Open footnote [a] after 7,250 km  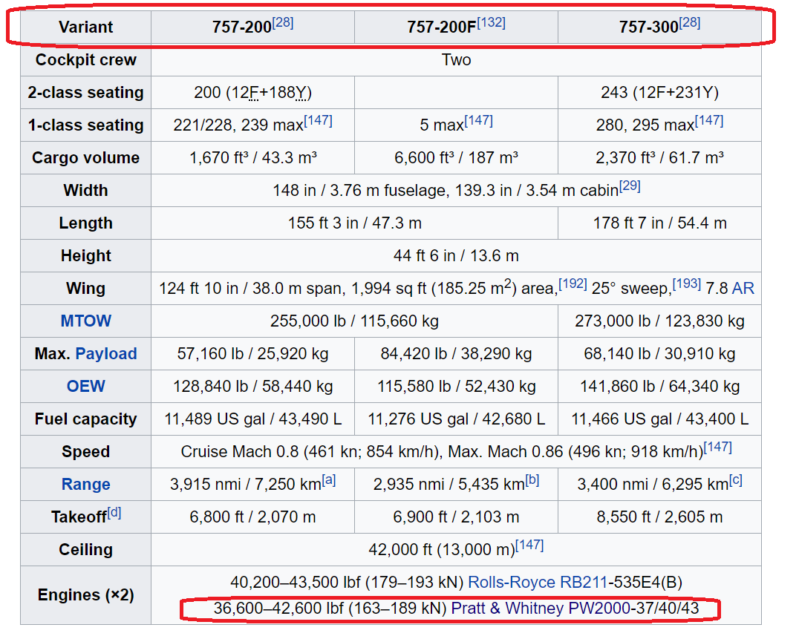click(329, 479)
